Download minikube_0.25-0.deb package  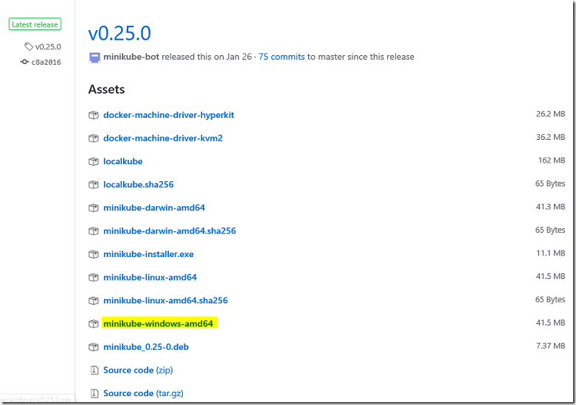click(x=146, y=347)
